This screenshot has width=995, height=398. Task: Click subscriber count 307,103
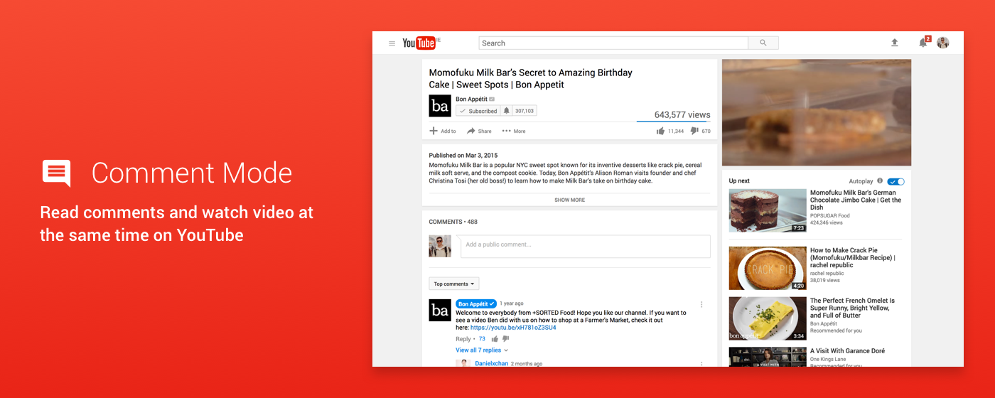525,111
